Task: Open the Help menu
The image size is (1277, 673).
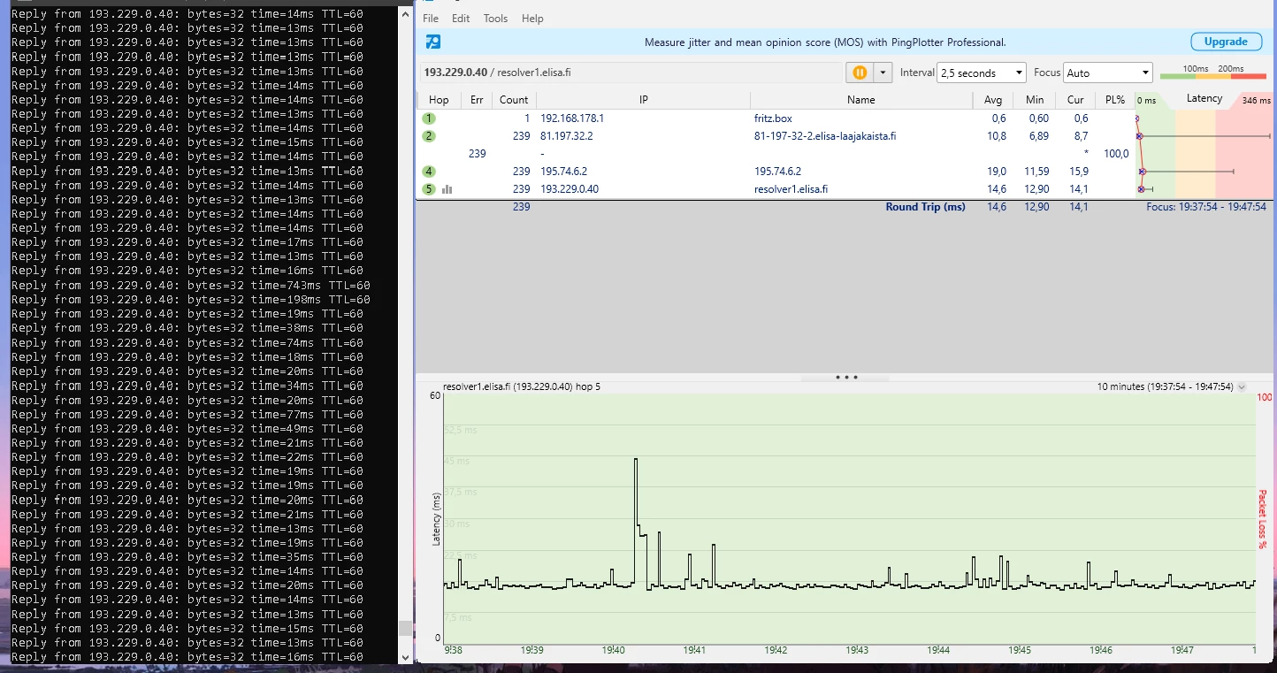Action: tap(532, 19)
